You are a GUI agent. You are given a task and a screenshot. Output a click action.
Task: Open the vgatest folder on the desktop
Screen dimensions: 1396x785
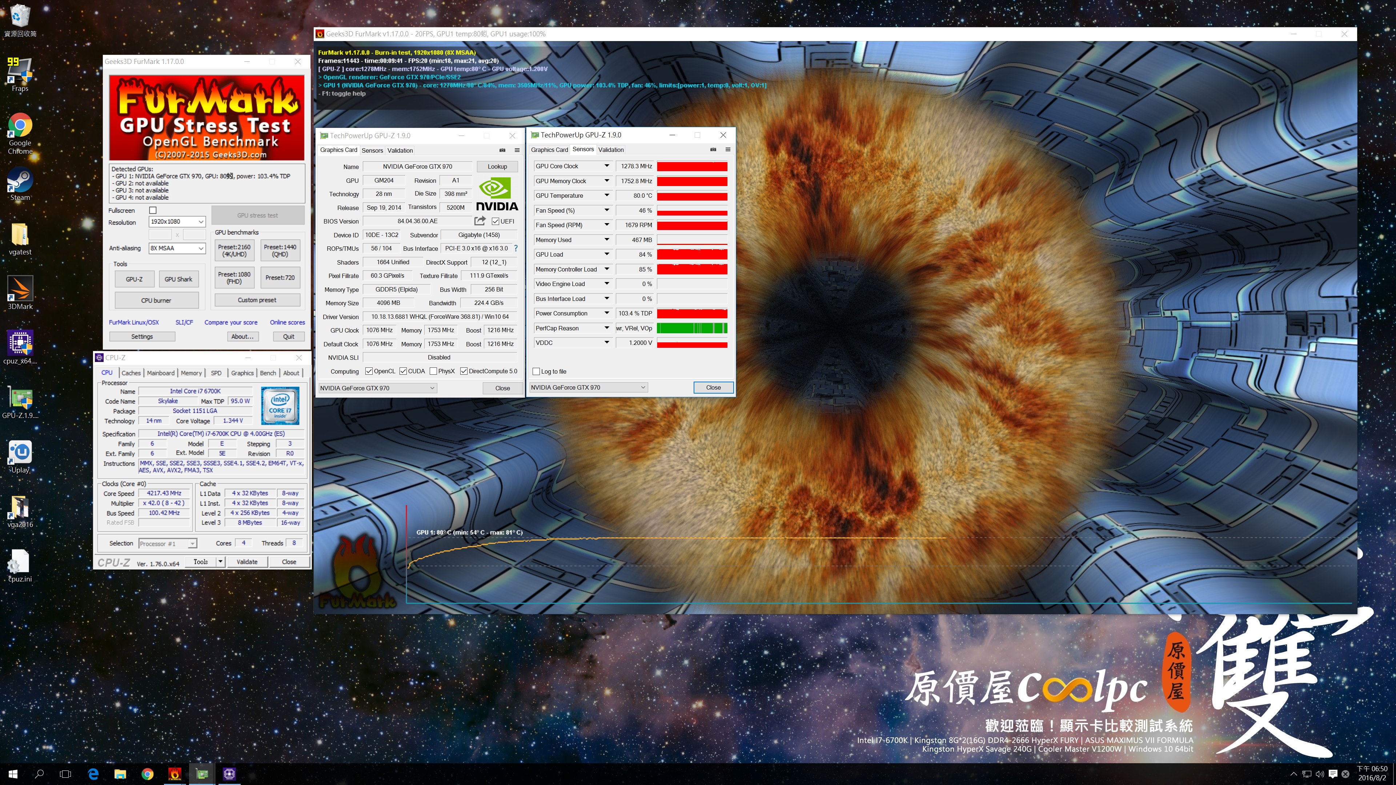[x=20, y=239]
